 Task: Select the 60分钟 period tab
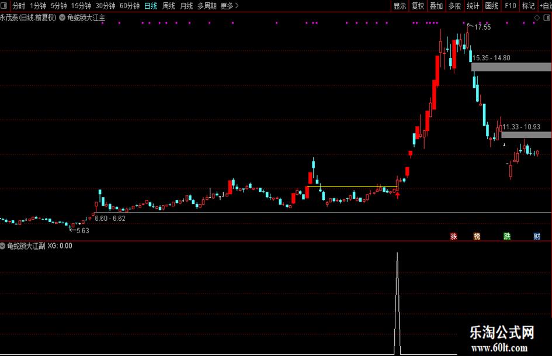pyautogui.click(x=130, y=6)
